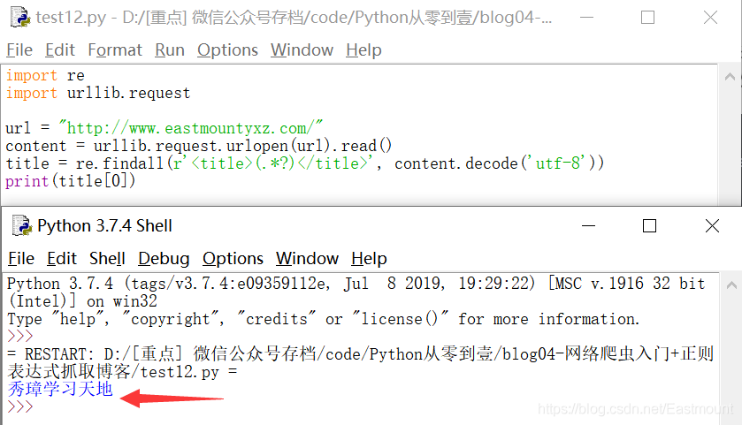Image resolution: width=742 pixels, height=425 pixels.
Task: Open the editor's File menu
Action: pos(19,50)
